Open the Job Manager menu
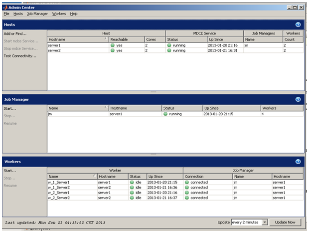The image size is (310, 234). tap(37, 13)
